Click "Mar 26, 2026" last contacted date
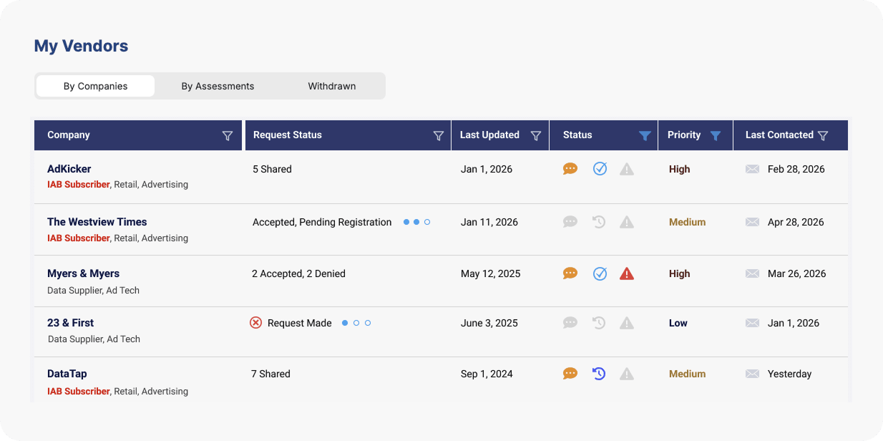This screenshot has height=441, width=883. tap(797, 273)
